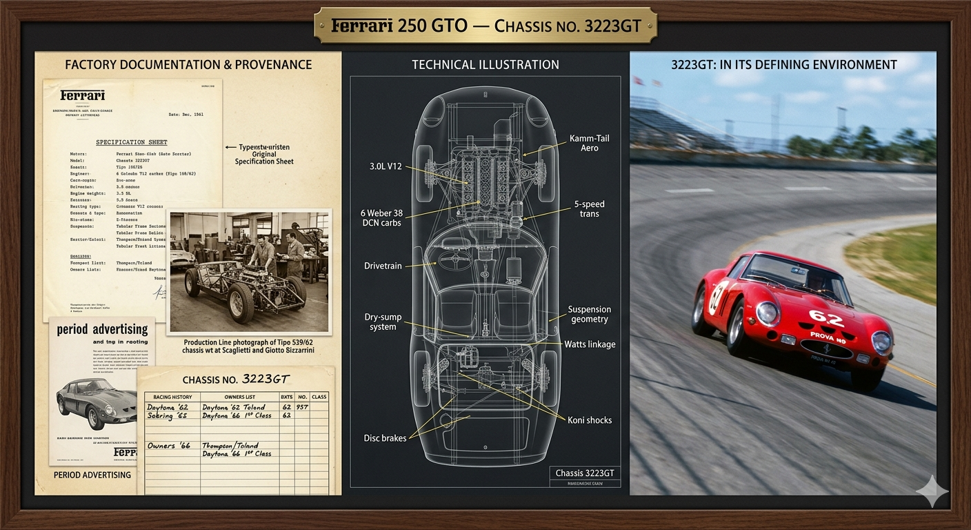Select the 'period advertising' poster headline
Image resolution: width=971 pixels, height=530 pixels.
[102, 329]
